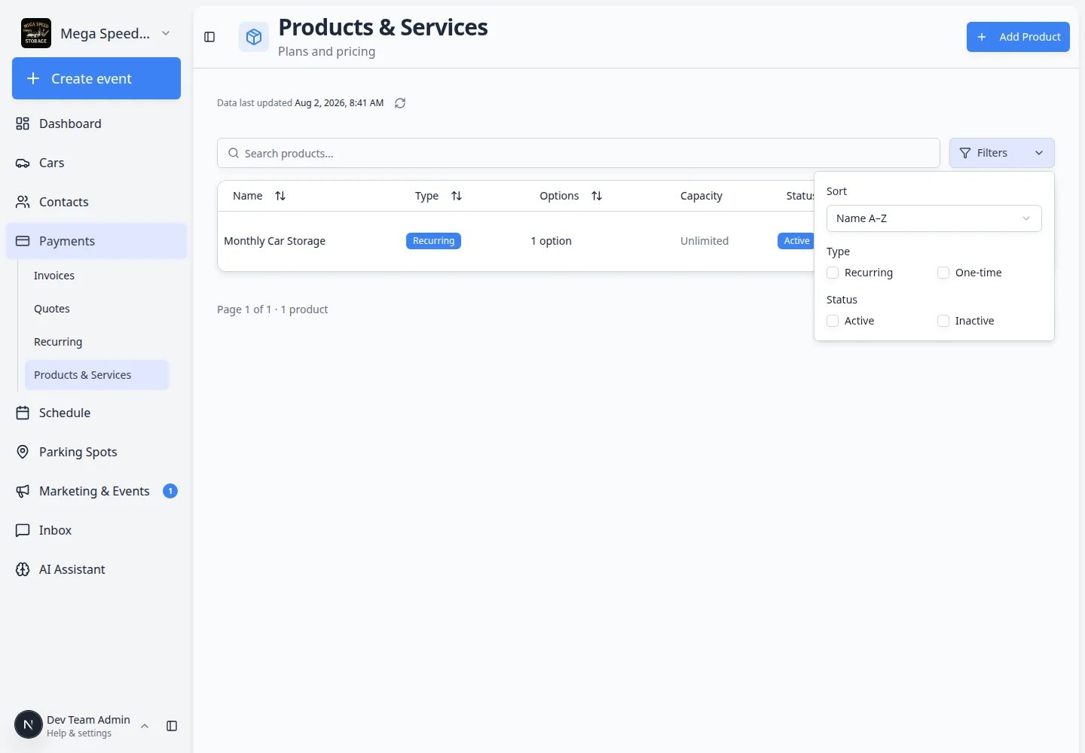The width and height of the screenshot is (1085, 753).
Task: Click the Filters funnel icon
Action: [x=965, y=153]
